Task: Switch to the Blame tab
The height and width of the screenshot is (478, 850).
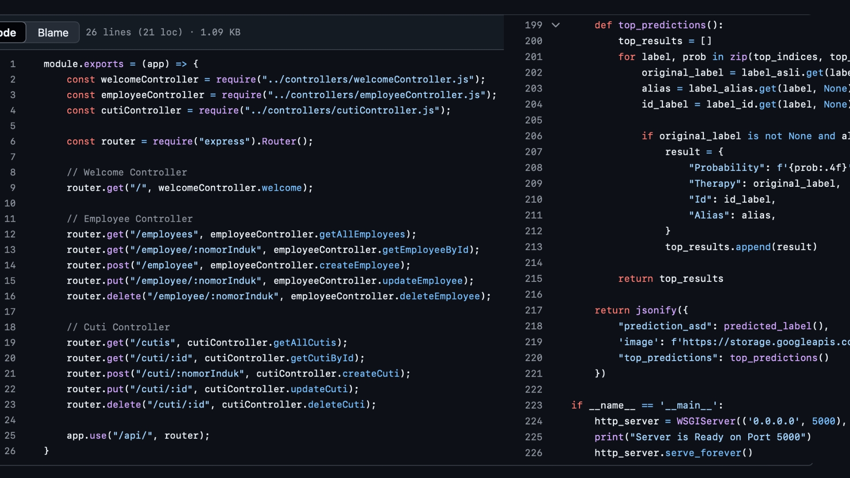Action: [x=53, y=32]
